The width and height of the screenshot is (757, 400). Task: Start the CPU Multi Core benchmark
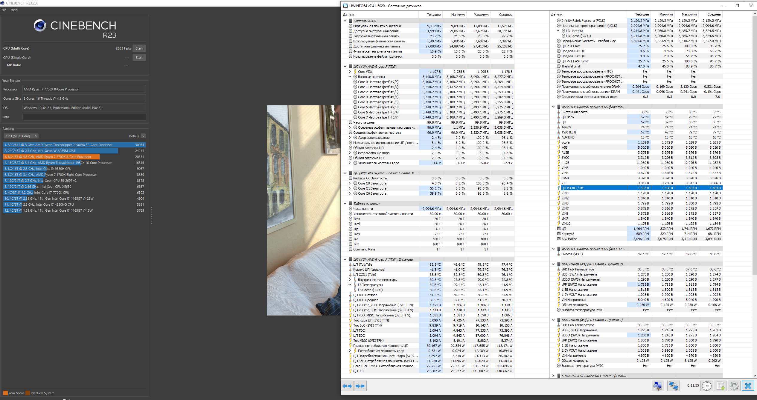[139, 48]
